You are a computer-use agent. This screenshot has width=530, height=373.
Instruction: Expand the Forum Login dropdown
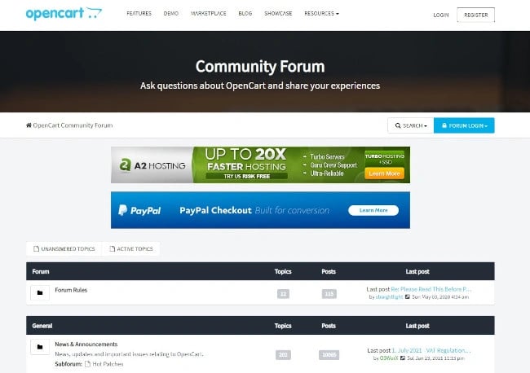click(464, 125)
